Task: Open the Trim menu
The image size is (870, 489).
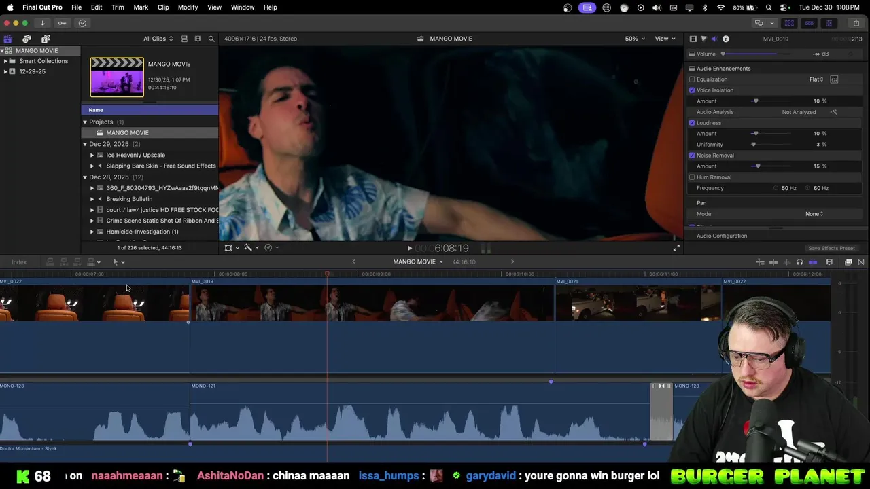Action: coord(118,7)
